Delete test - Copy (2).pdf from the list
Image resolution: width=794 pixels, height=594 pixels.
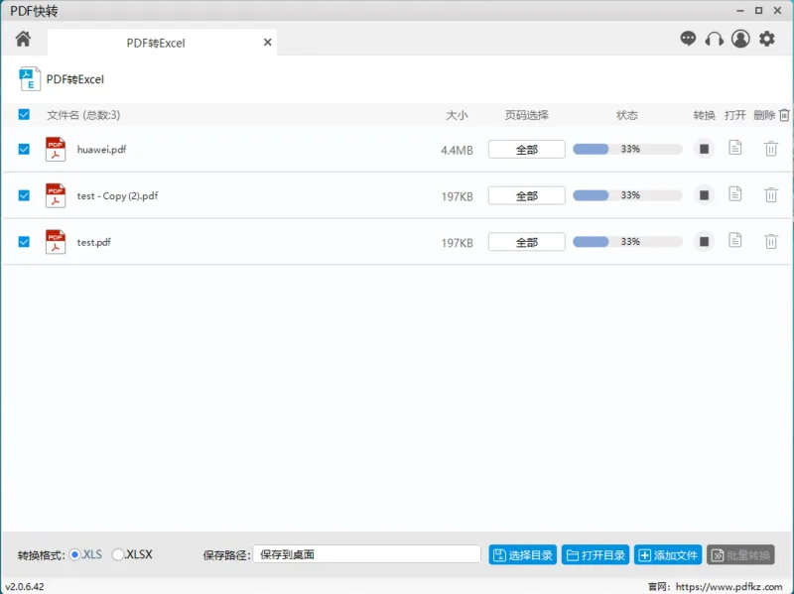pyautogui.click(x=771, y=194)
